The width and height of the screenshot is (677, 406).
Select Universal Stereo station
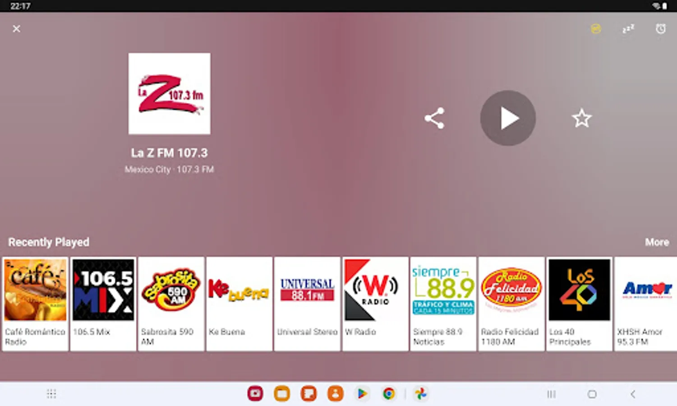coord(307,304)
